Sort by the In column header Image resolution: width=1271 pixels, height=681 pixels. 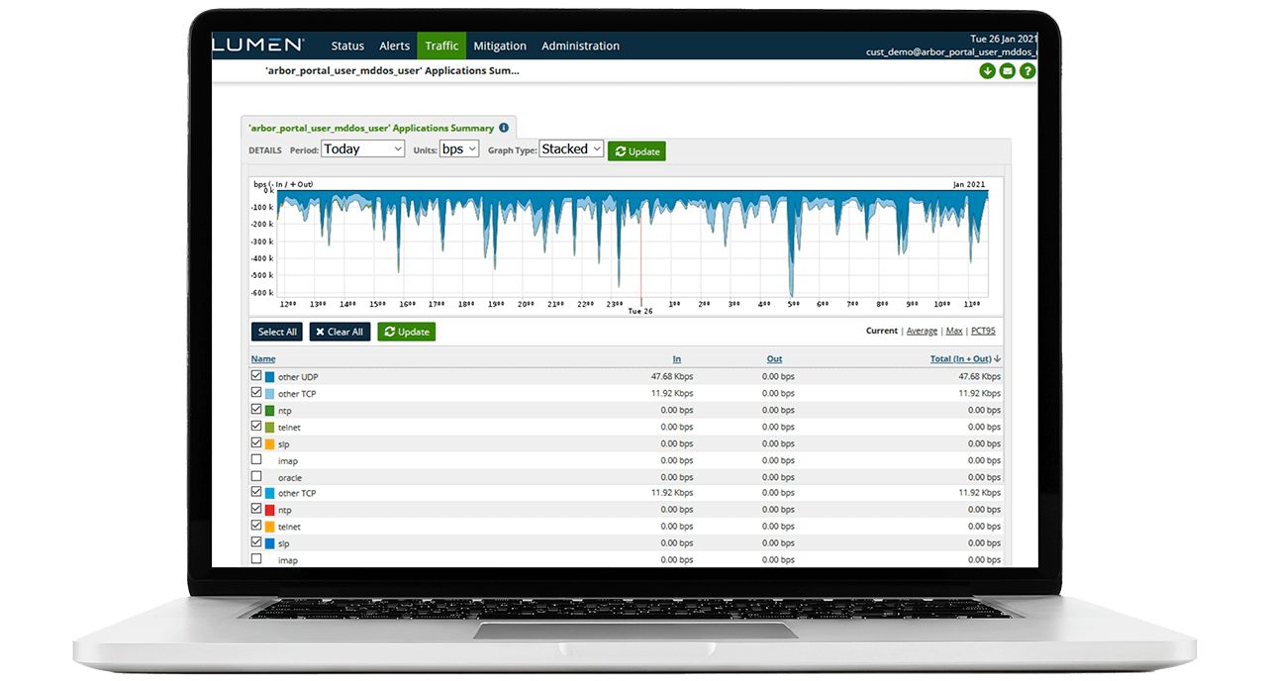coord(677,359)
